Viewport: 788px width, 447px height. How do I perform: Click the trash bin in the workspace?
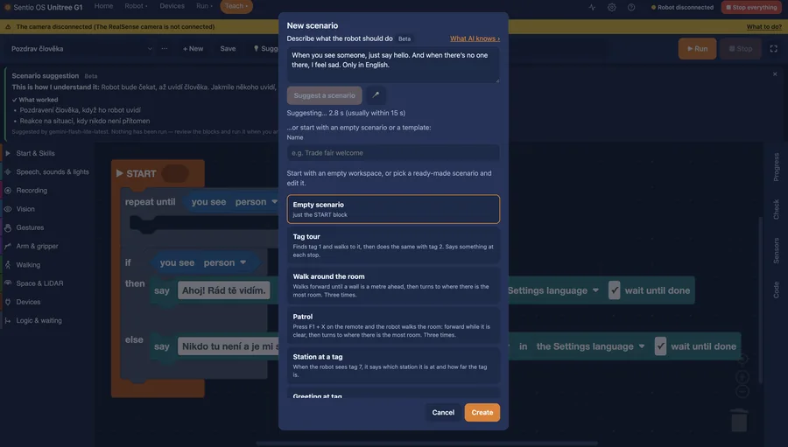(x=739, y=420)
